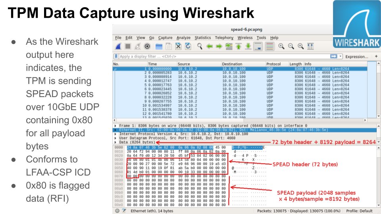Click the 'Profile: Default' status bar entry

[359, 211]
